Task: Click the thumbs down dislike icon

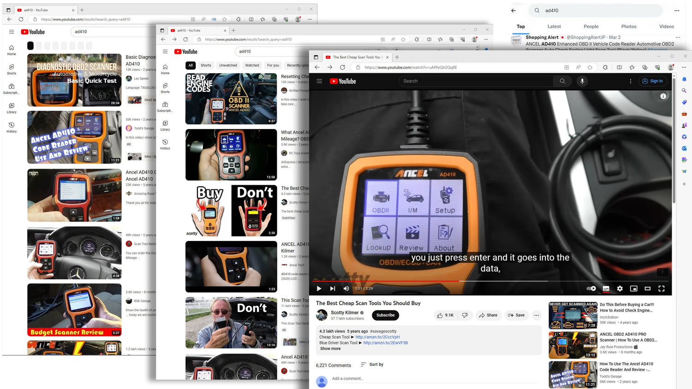Action: [x=465, y=315]
